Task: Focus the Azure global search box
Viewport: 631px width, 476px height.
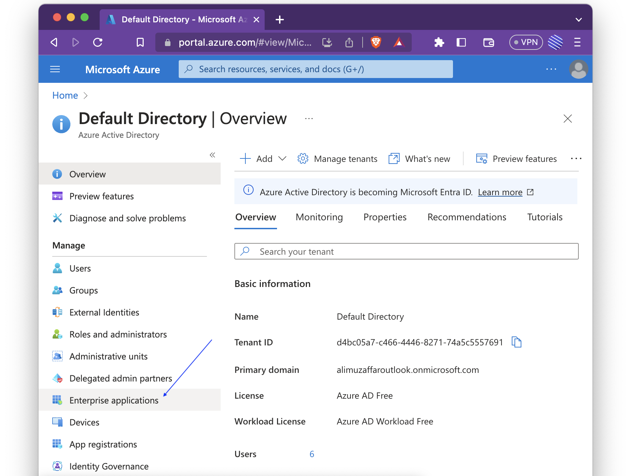Action: 315,69
